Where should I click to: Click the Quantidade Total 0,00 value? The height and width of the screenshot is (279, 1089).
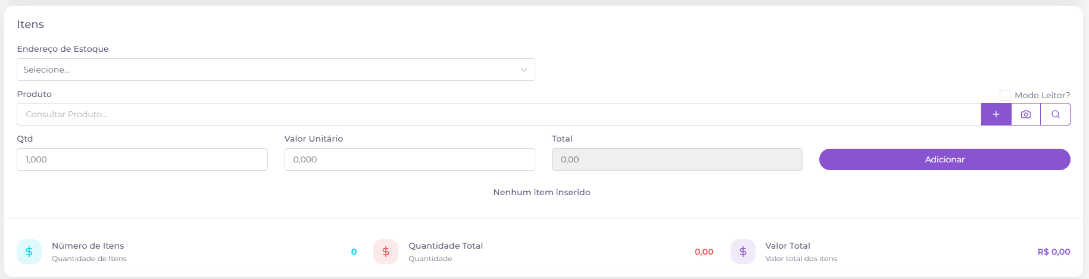click(704, 252)
